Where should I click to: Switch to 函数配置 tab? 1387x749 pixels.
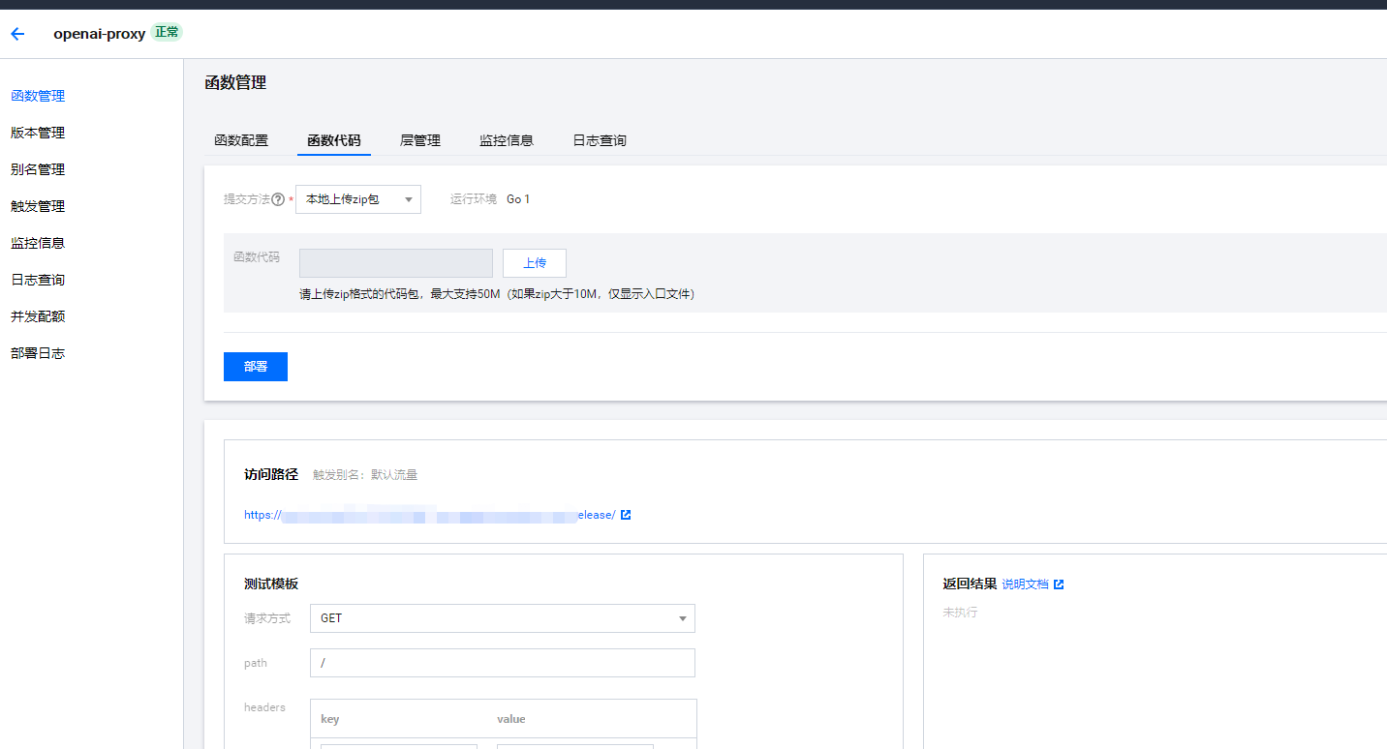tap(241, 140)
